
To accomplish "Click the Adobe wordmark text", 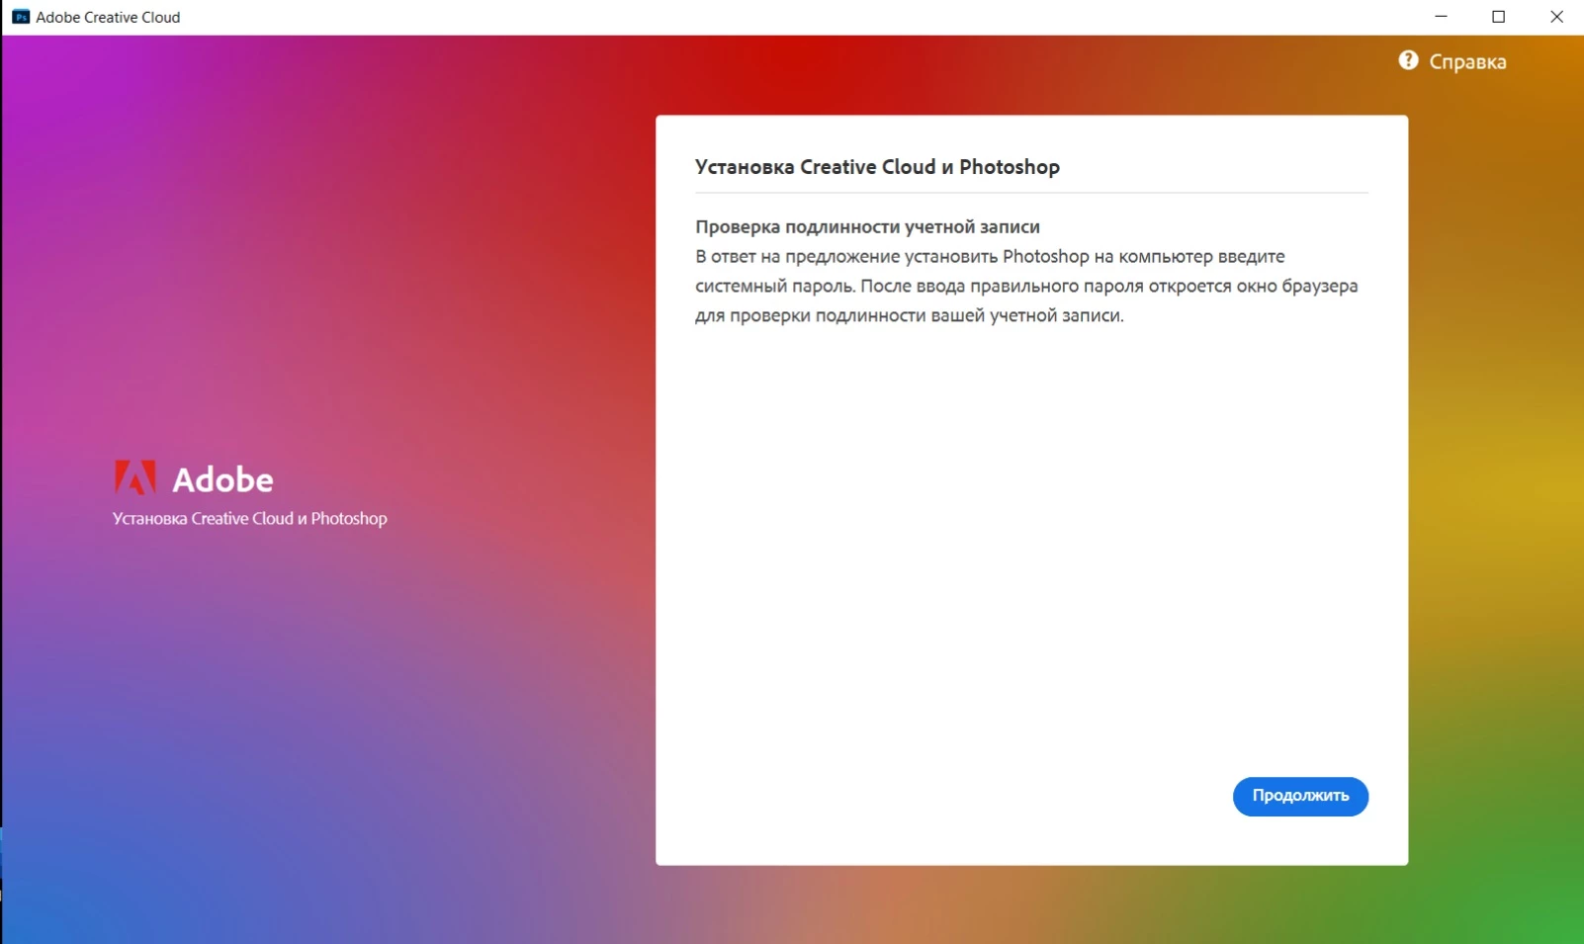I will [x=222, y=479].
